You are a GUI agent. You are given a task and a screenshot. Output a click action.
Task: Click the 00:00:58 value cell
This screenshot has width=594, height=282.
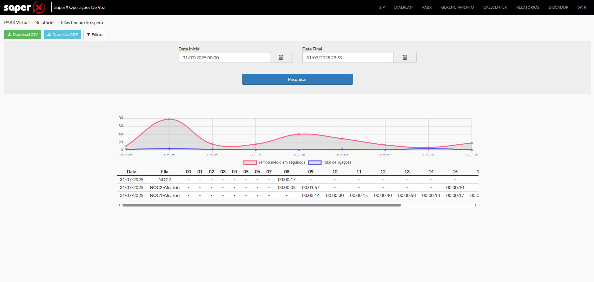(407, 195)
